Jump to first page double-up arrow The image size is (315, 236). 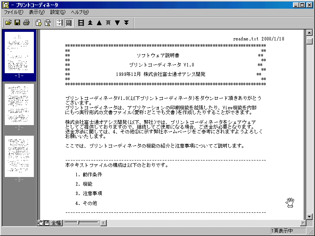tap(90, 23)
